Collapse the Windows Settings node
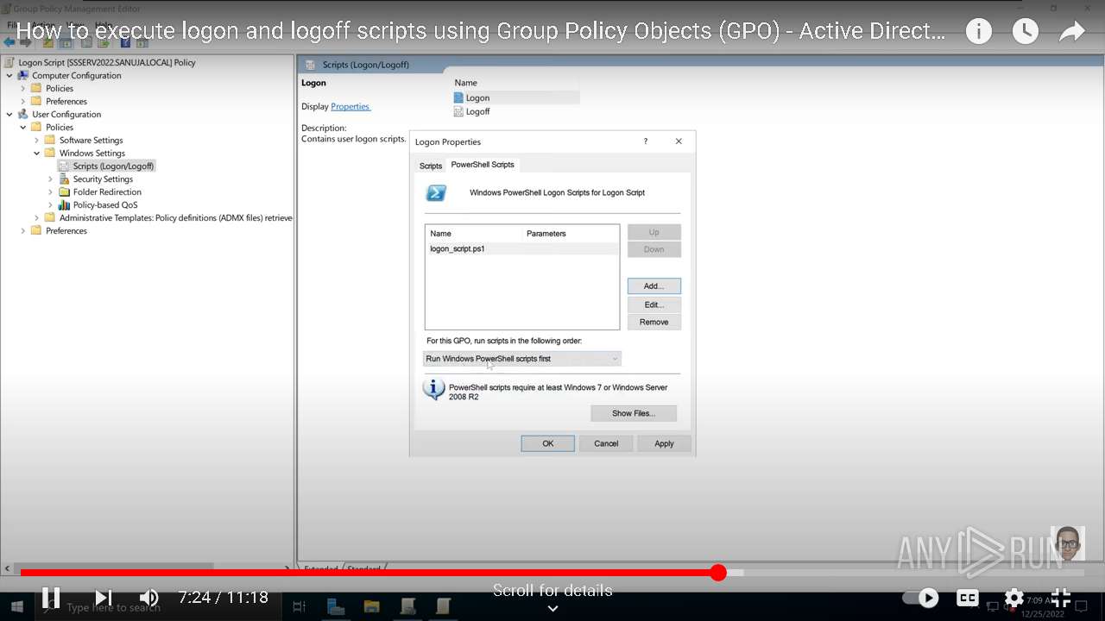Screen dimensions: 1105x621 coord(37,153)
